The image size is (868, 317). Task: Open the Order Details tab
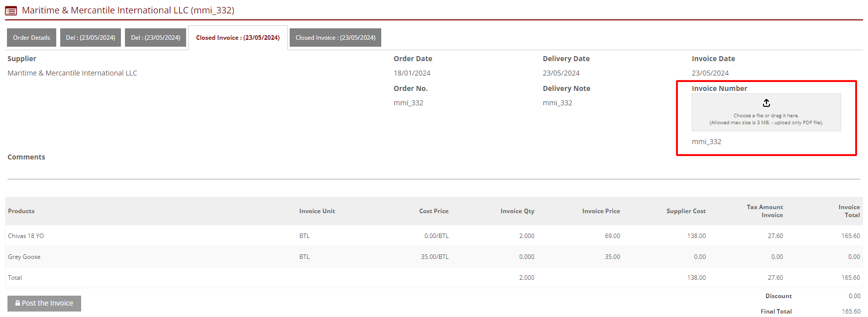(31, 38)
